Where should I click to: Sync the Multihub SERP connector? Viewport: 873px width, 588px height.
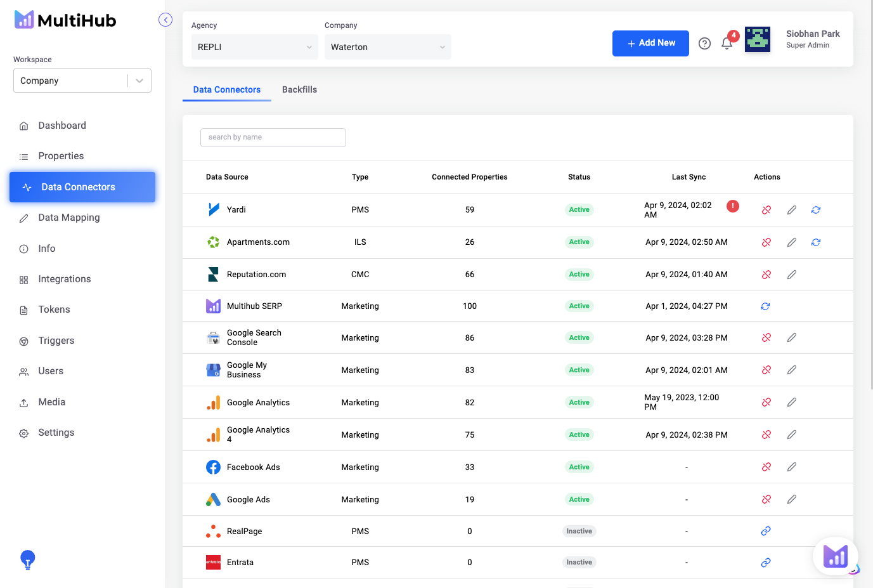765,306
